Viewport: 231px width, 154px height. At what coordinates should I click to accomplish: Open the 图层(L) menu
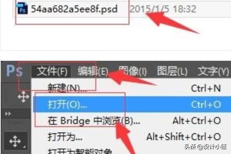pyautogui.click(x=172, y=71)
